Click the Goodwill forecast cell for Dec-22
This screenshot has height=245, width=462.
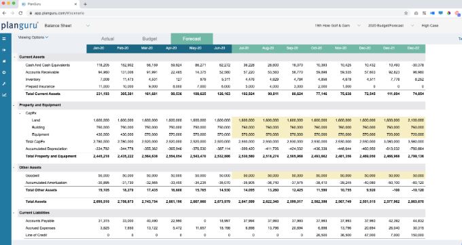click(413, 176)
